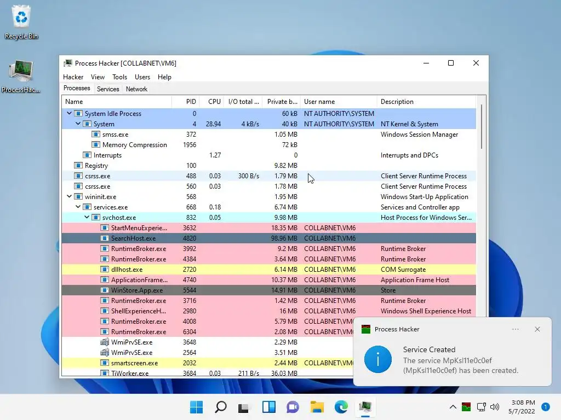Click the info icon in Service Created notification
This screenshot has width=561, height=420.
[x=378, y=359]
